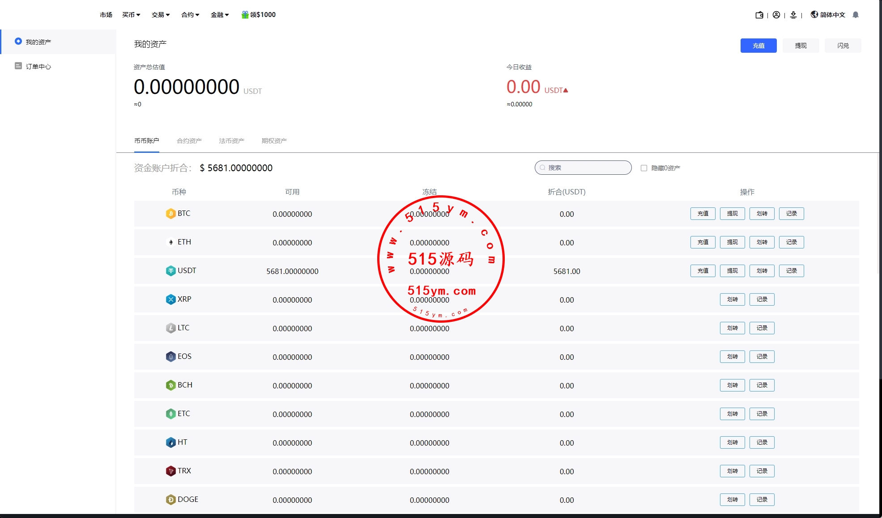Image resolution: width=882 pixels, height=518 pixels.
Task: Expand the 合约 dropdown menu
Action: 190,15
